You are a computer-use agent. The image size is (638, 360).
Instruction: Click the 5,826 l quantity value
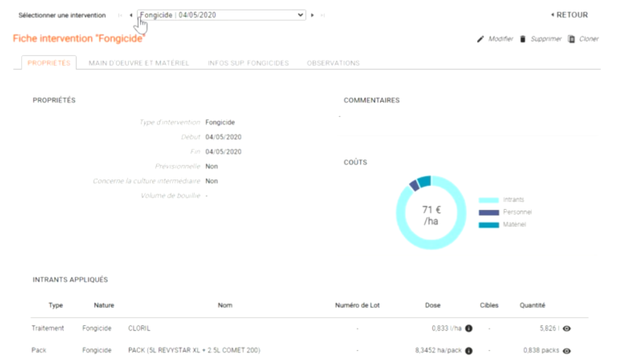(x=549, y=328)
